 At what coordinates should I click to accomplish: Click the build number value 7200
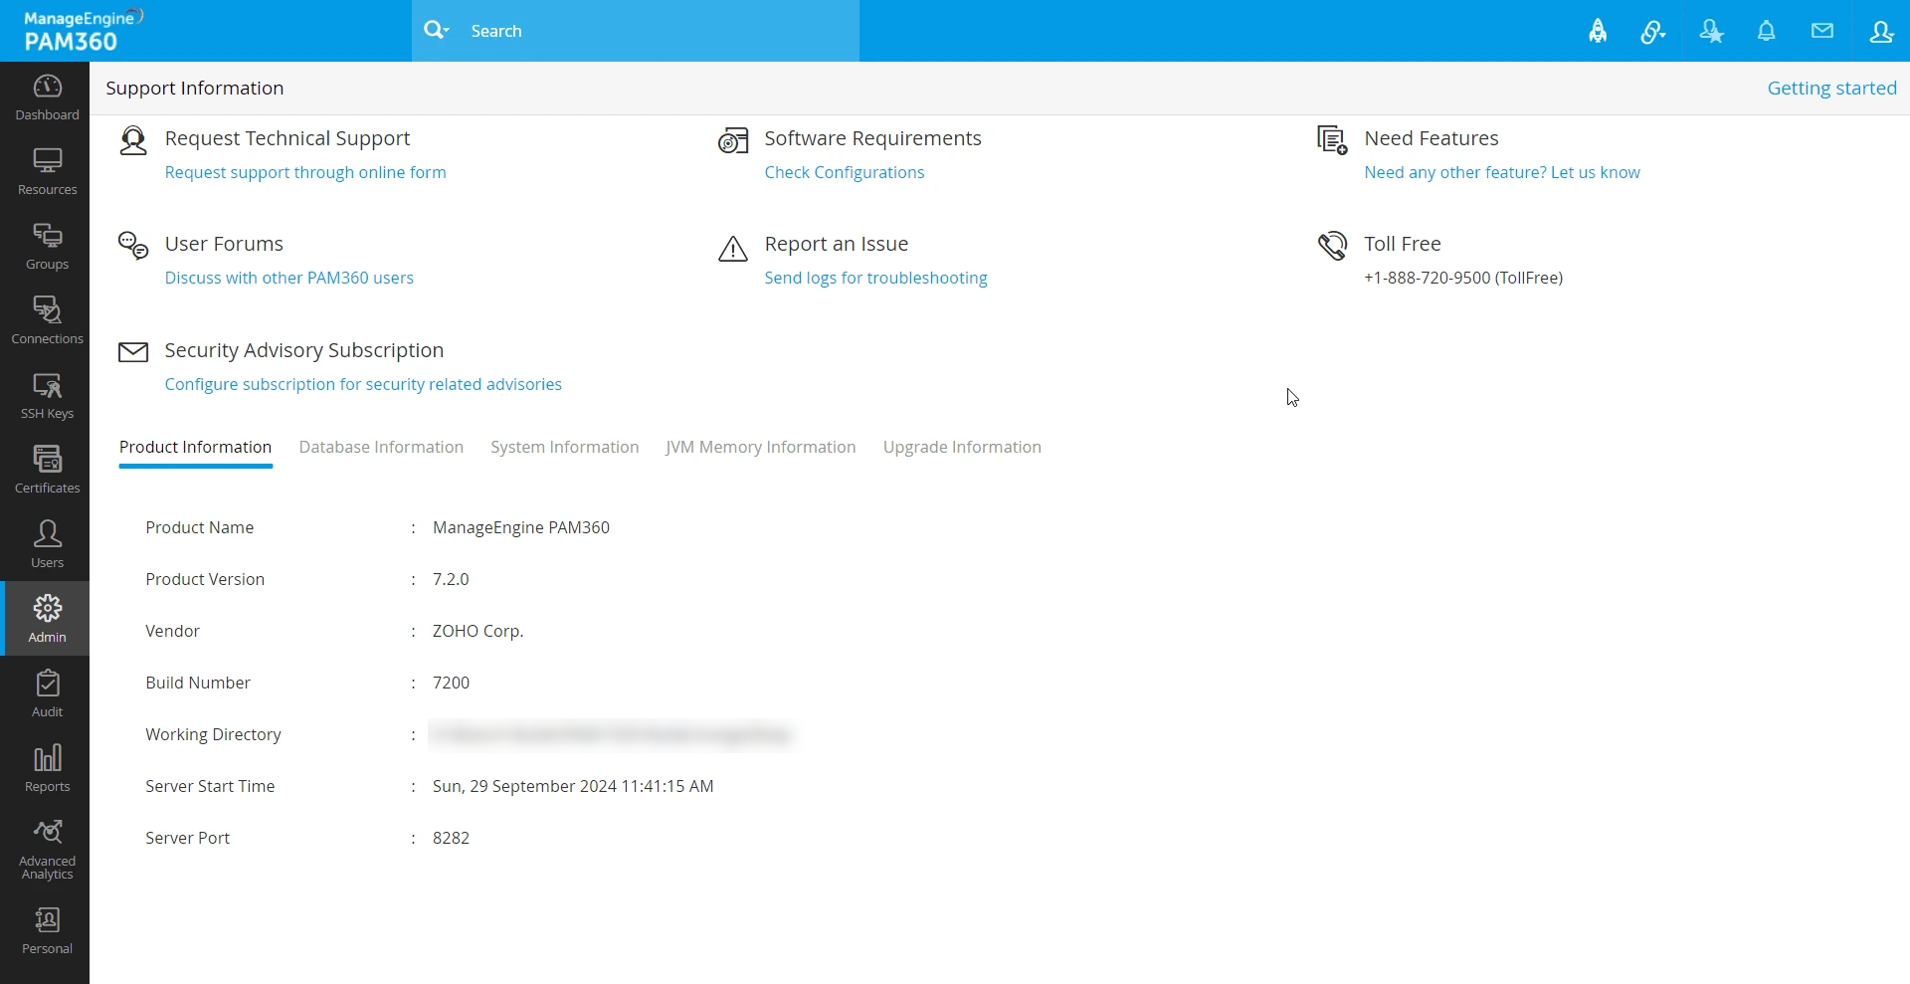pyautogui.click(x=451, y=684)
